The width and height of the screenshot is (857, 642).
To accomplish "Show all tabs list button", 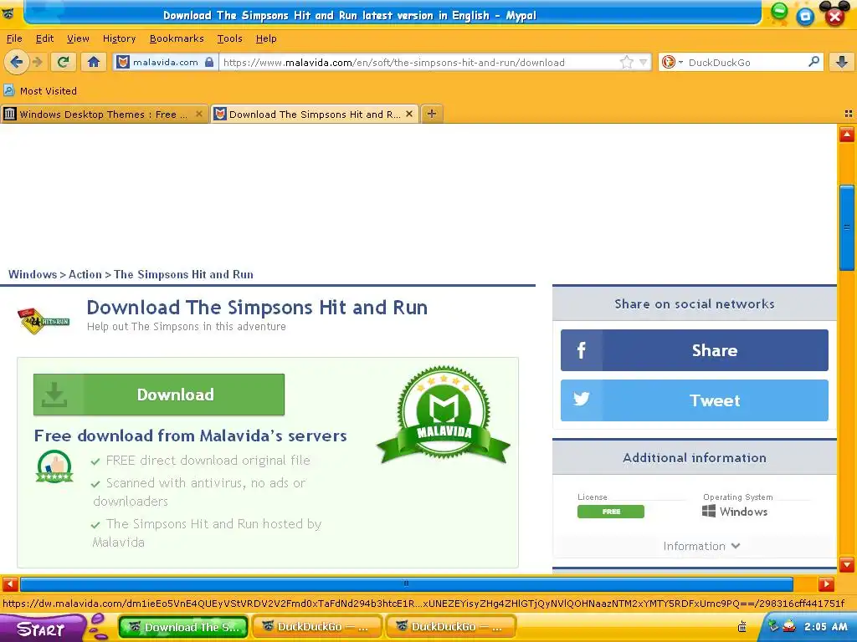I will pyautogui.click(x=849, y=114).
